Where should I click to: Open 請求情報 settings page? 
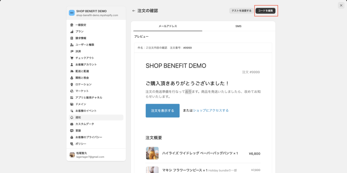[x=96, y=38]
